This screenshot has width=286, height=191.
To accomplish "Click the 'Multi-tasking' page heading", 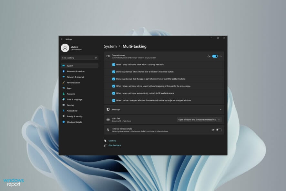I will (134, 46).
